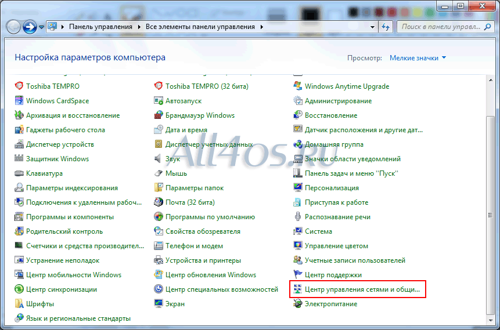Open the Гаджеты рабочего стола icon
The image size is (500, 330).
(x=19, y=130)
